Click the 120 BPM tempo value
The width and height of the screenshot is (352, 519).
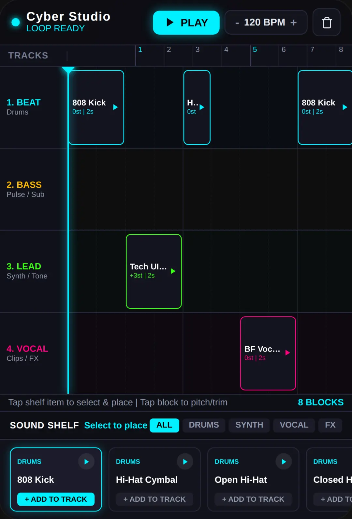pos(265,22)
